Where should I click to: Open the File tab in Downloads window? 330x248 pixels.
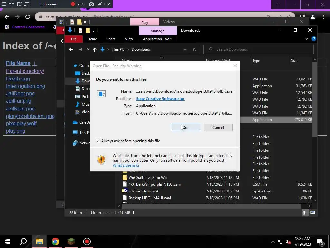74,39
